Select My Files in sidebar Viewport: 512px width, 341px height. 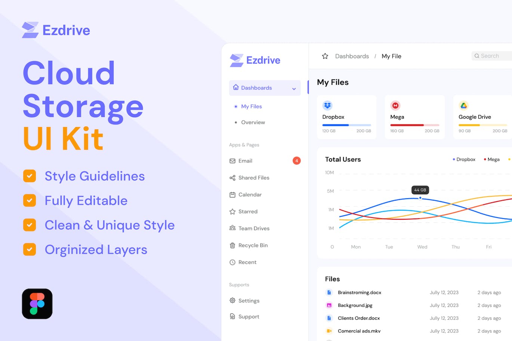click(252, 106)
